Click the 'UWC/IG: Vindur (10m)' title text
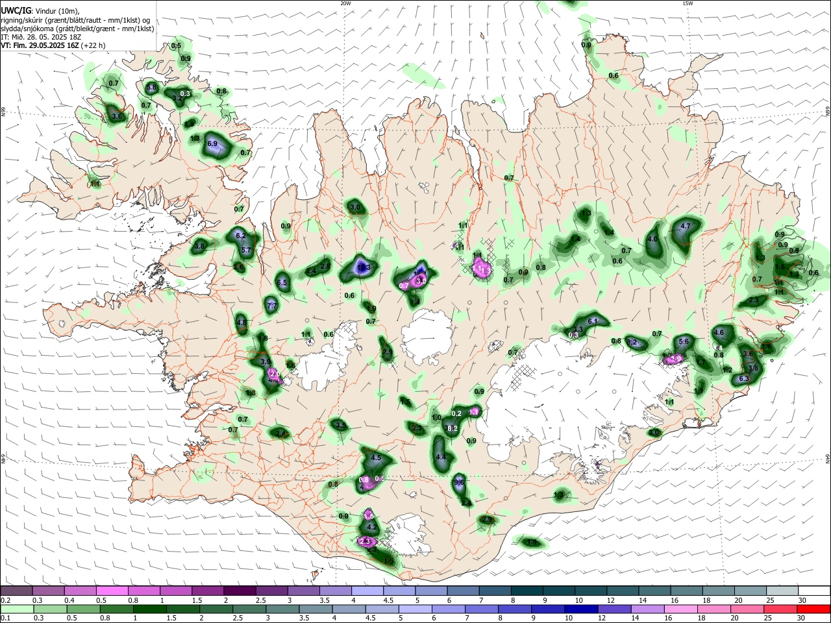The width and height of the screenshot is (831, 623). pos(40,11)
